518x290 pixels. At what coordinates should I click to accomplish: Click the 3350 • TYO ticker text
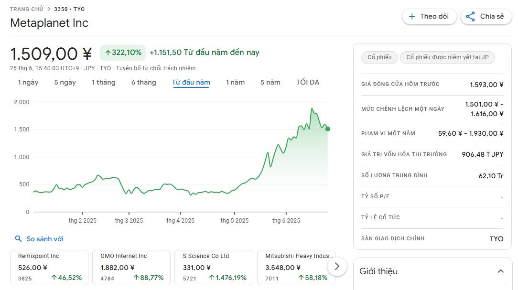click(69, 9)
